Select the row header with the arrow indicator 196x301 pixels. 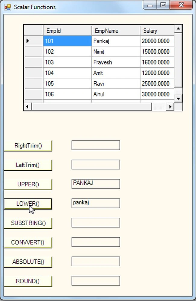(x=33, y=41)
